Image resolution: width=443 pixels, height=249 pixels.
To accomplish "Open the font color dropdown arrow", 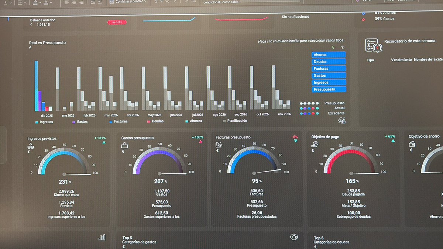I will point(51,2).
